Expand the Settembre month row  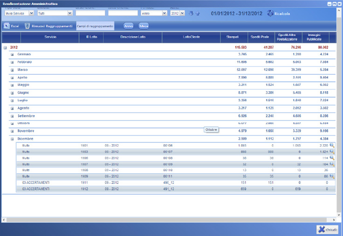click(12, 116)
